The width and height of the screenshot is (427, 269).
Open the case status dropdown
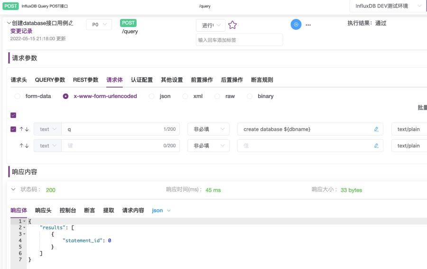pyautogui.click(x=211, y=25)
